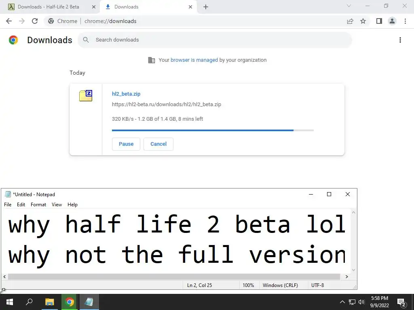Image resolution: width=414 pixels, height=310 pixels.
Task: Click the hl2_beta.zip file icon
Action: 86,96
